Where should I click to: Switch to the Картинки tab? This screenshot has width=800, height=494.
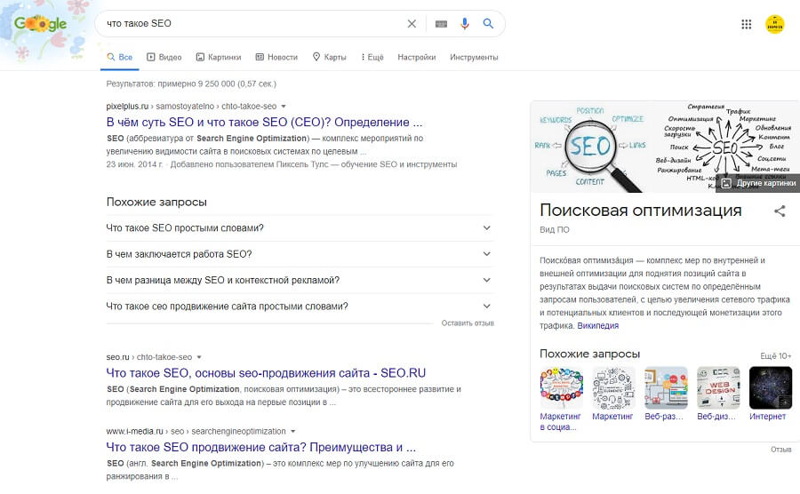tap(219, 57)
